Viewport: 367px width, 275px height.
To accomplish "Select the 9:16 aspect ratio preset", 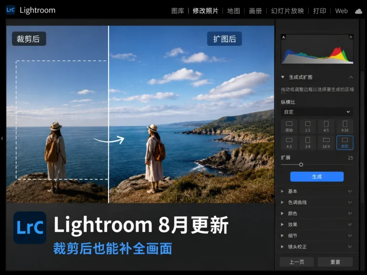I will (x=345, y=126).
